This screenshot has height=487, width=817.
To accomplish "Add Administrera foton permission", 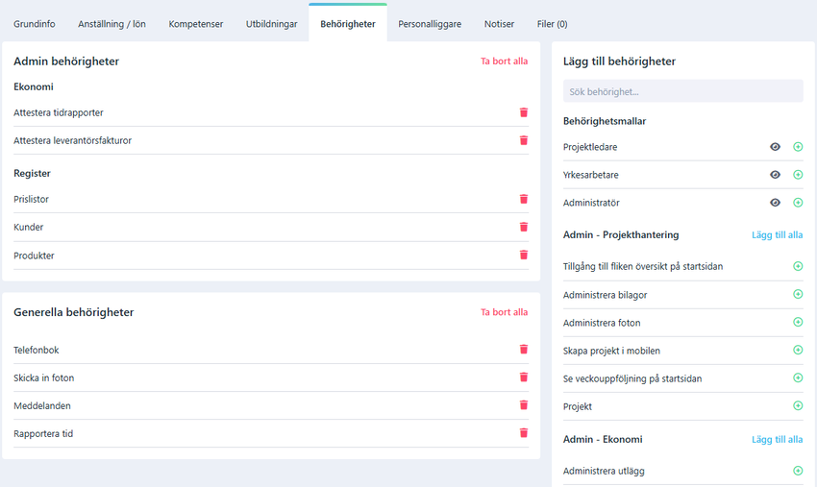I will click(x=798, y=322).
